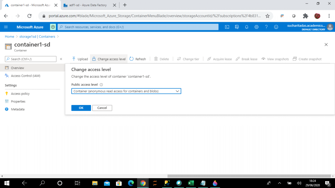
Task: Open Windows Action Center notifications
Action: pyautogui.click(x=328, y=183)
